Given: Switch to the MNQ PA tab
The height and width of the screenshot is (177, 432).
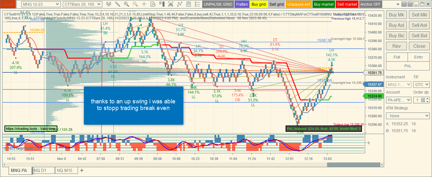Looking at the screenshot, I should click(21, 170).
